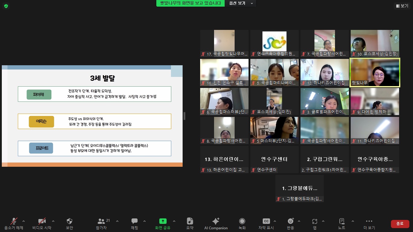The image size is (413, 232).
Task: Click 피아제 label on shared slide
Action: 39,95
